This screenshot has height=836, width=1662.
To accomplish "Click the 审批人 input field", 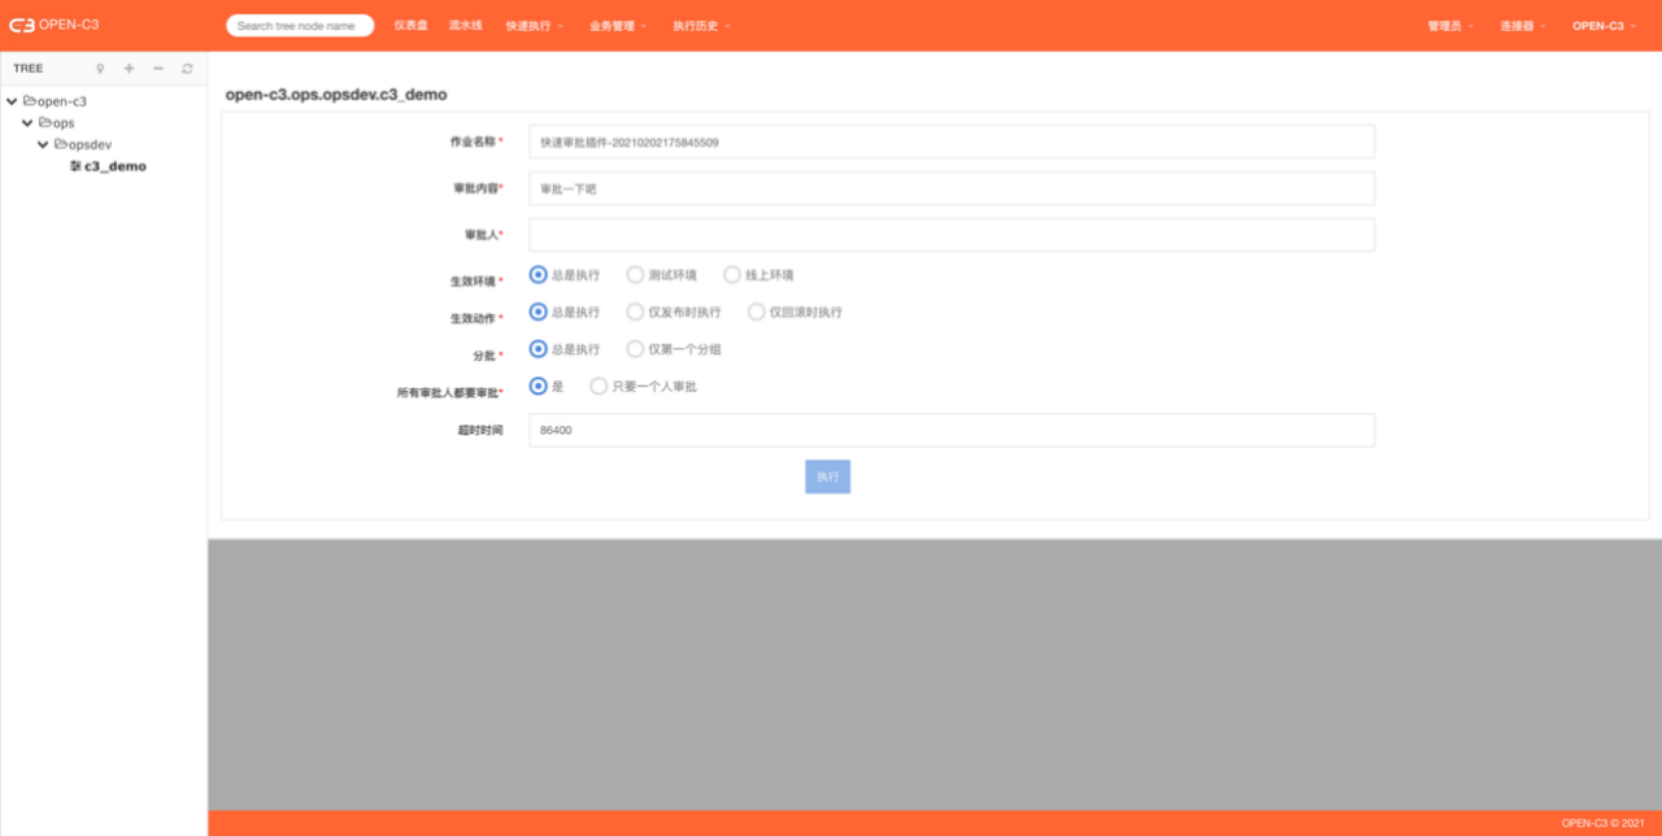I will coord(951,235).
